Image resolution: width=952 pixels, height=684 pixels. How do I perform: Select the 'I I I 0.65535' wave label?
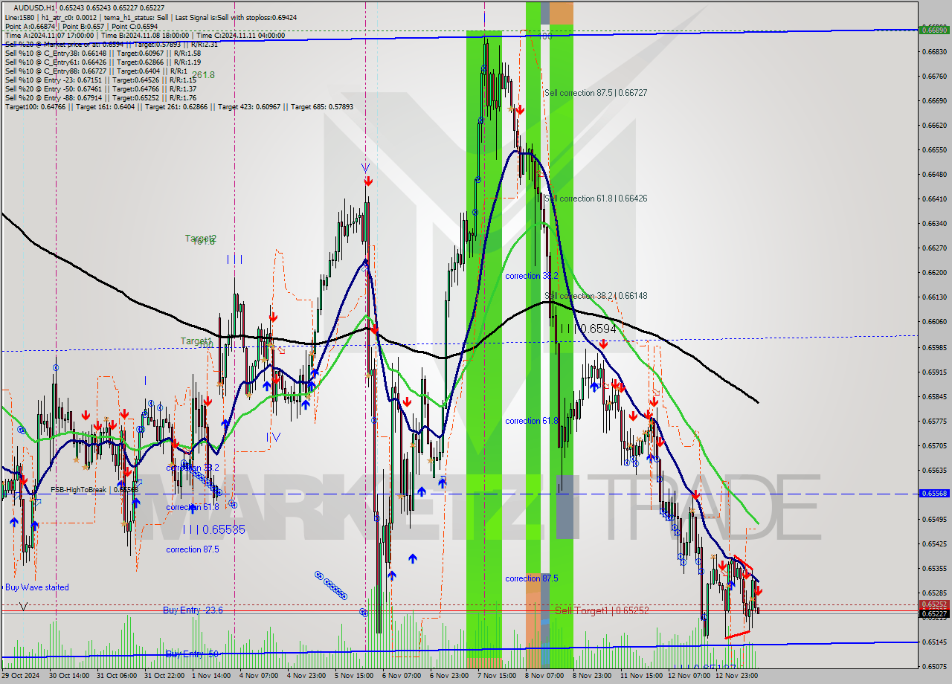[214, 530]
